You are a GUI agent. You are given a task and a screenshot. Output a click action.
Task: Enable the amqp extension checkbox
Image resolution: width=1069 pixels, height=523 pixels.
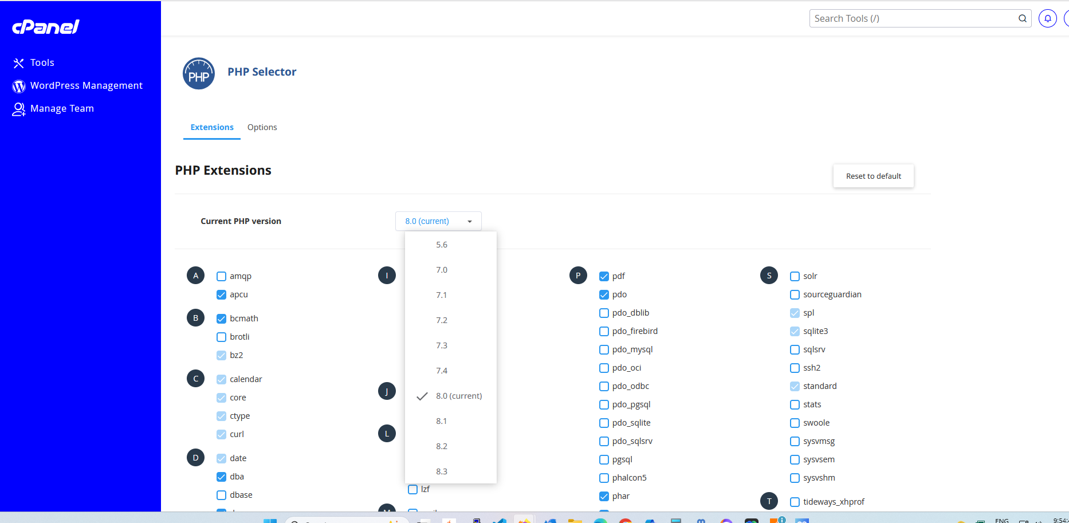(x=221, y=276)
